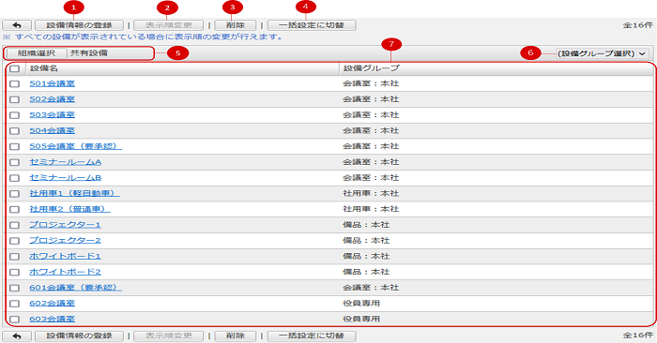Open the 503会議室 link
The width and height of the screenshot is (657, 343).
click(x=53, y=114)
